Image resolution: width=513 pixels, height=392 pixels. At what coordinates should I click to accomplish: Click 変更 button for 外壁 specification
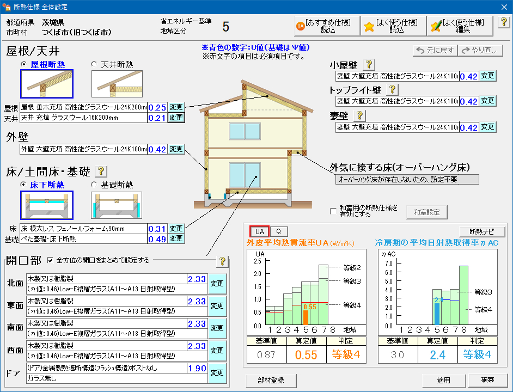pos(176,149)
